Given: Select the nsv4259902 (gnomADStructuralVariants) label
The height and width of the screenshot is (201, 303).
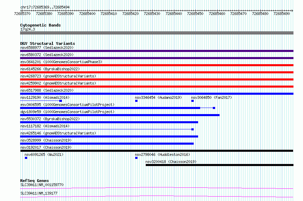Looking at the screenshot, I should pos(58,83).
